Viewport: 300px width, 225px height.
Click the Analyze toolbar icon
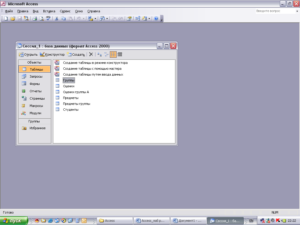pyautogui.click(x=145, y=18)
